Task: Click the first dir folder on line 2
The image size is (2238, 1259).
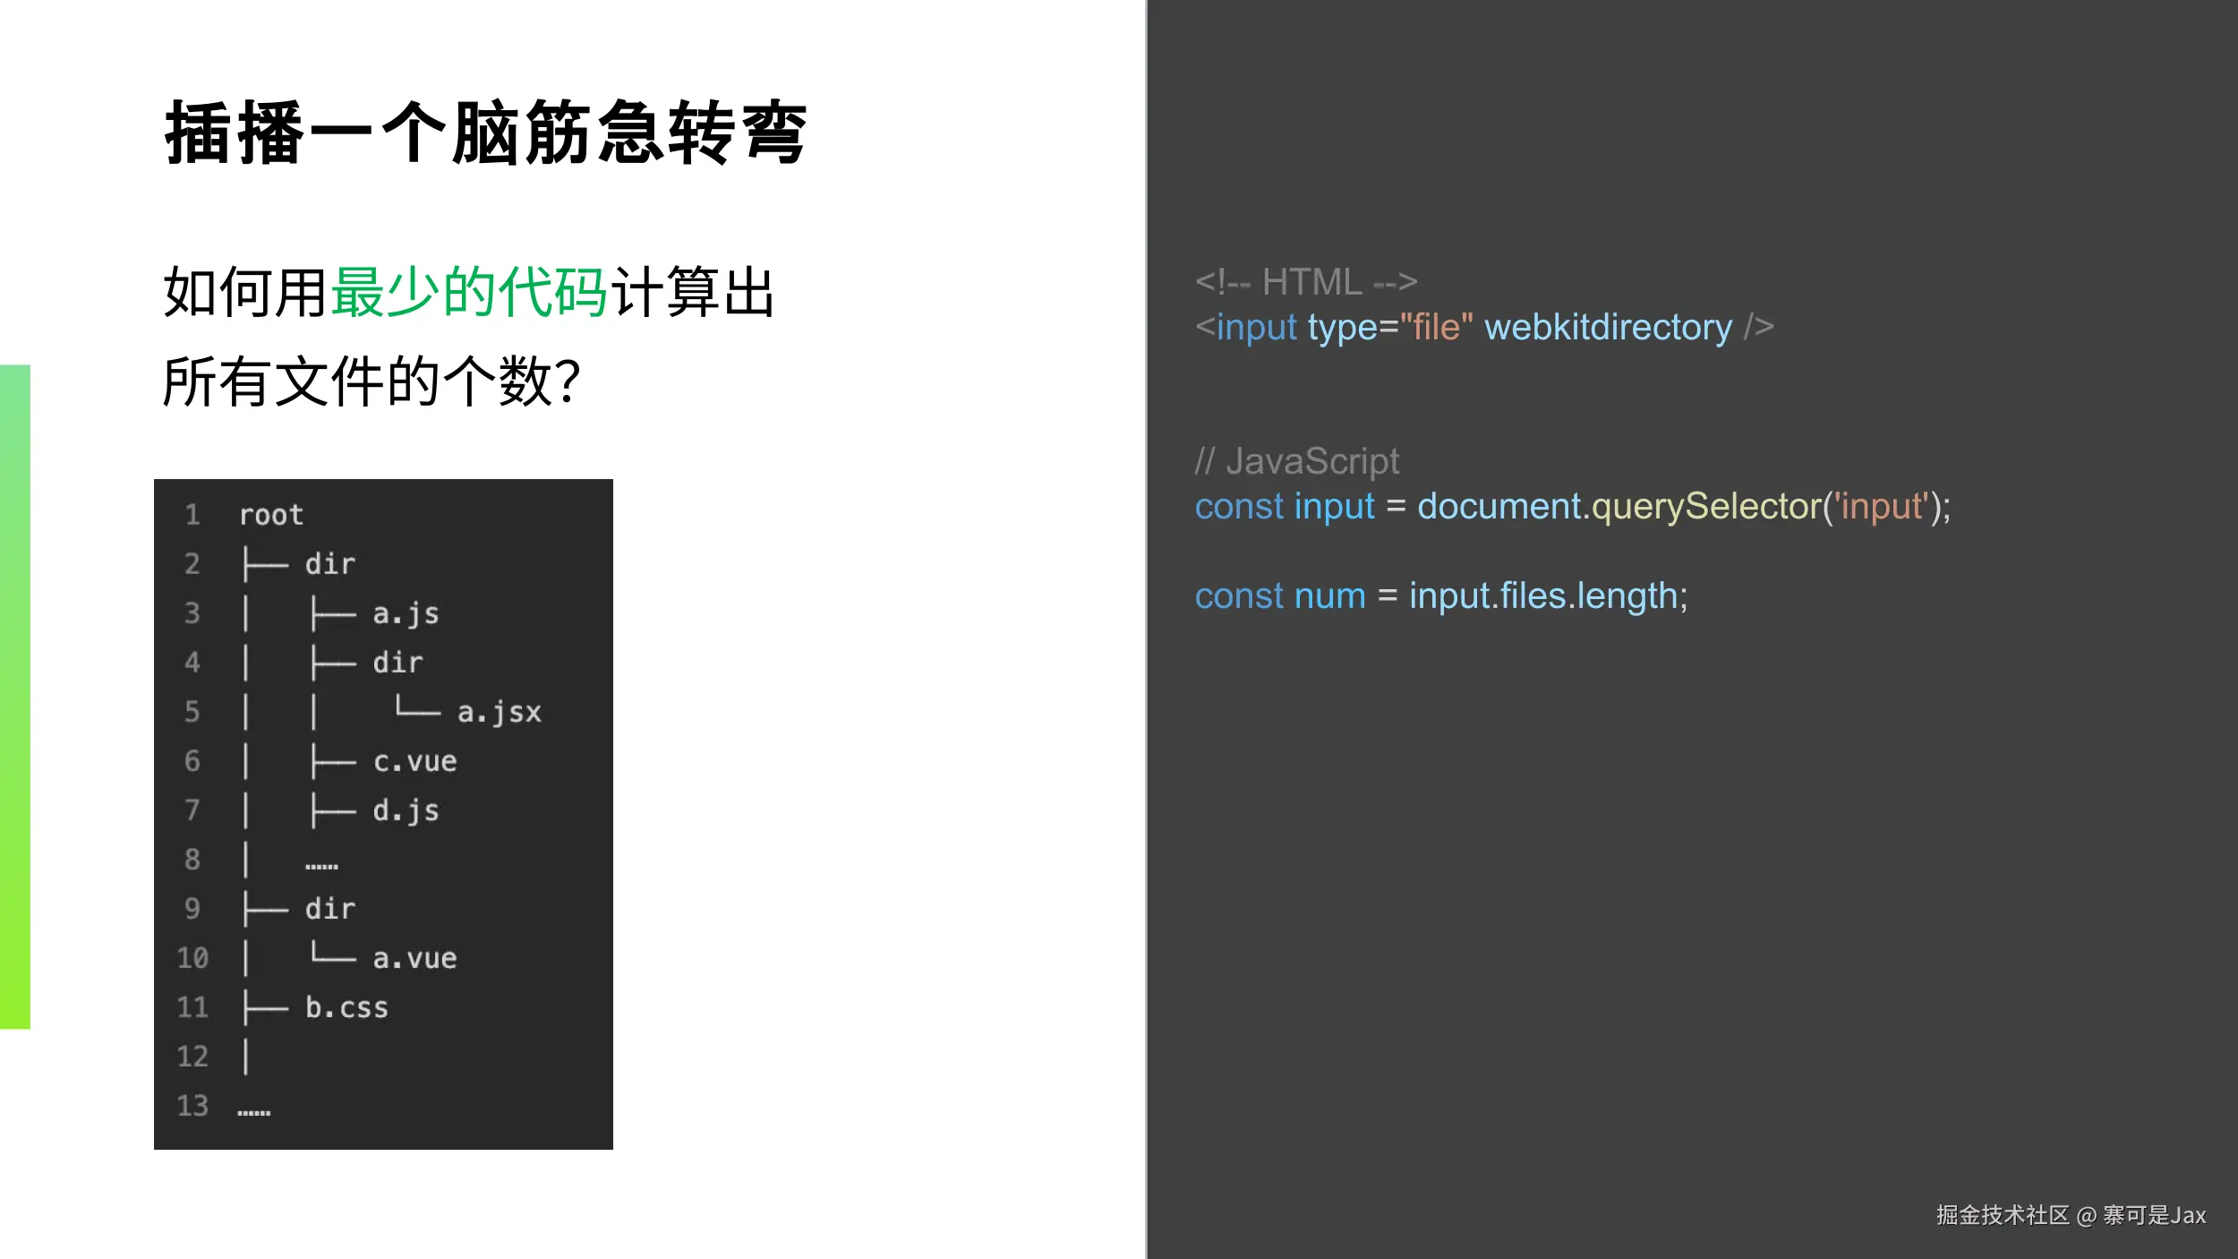Action: pyautogui.click(x=329, y=564)
